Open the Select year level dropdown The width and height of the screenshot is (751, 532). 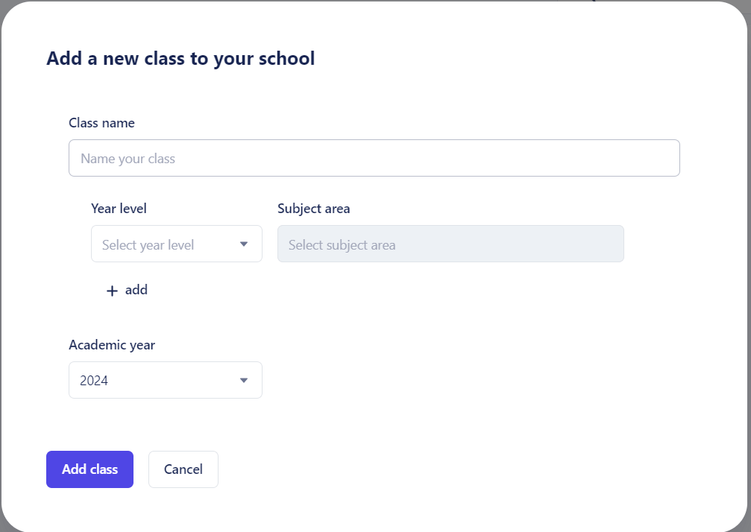(x=177, y=244)
